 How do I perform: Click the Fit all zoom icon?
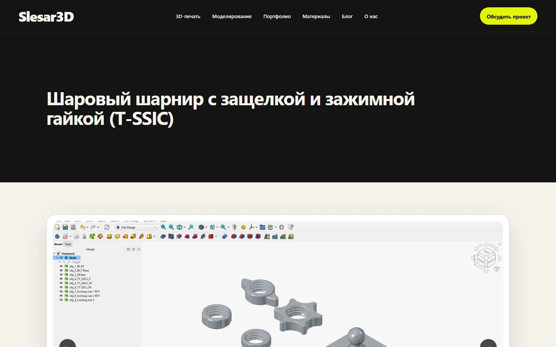coord(163,227)
